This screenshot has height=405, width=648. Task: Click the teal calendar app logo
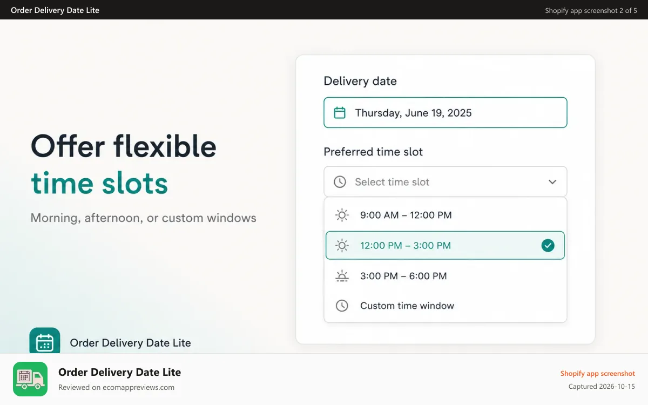pos(45,341)
